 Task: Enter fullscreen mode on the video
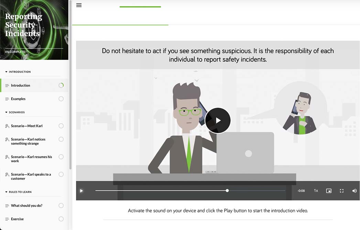coord(341,190)
